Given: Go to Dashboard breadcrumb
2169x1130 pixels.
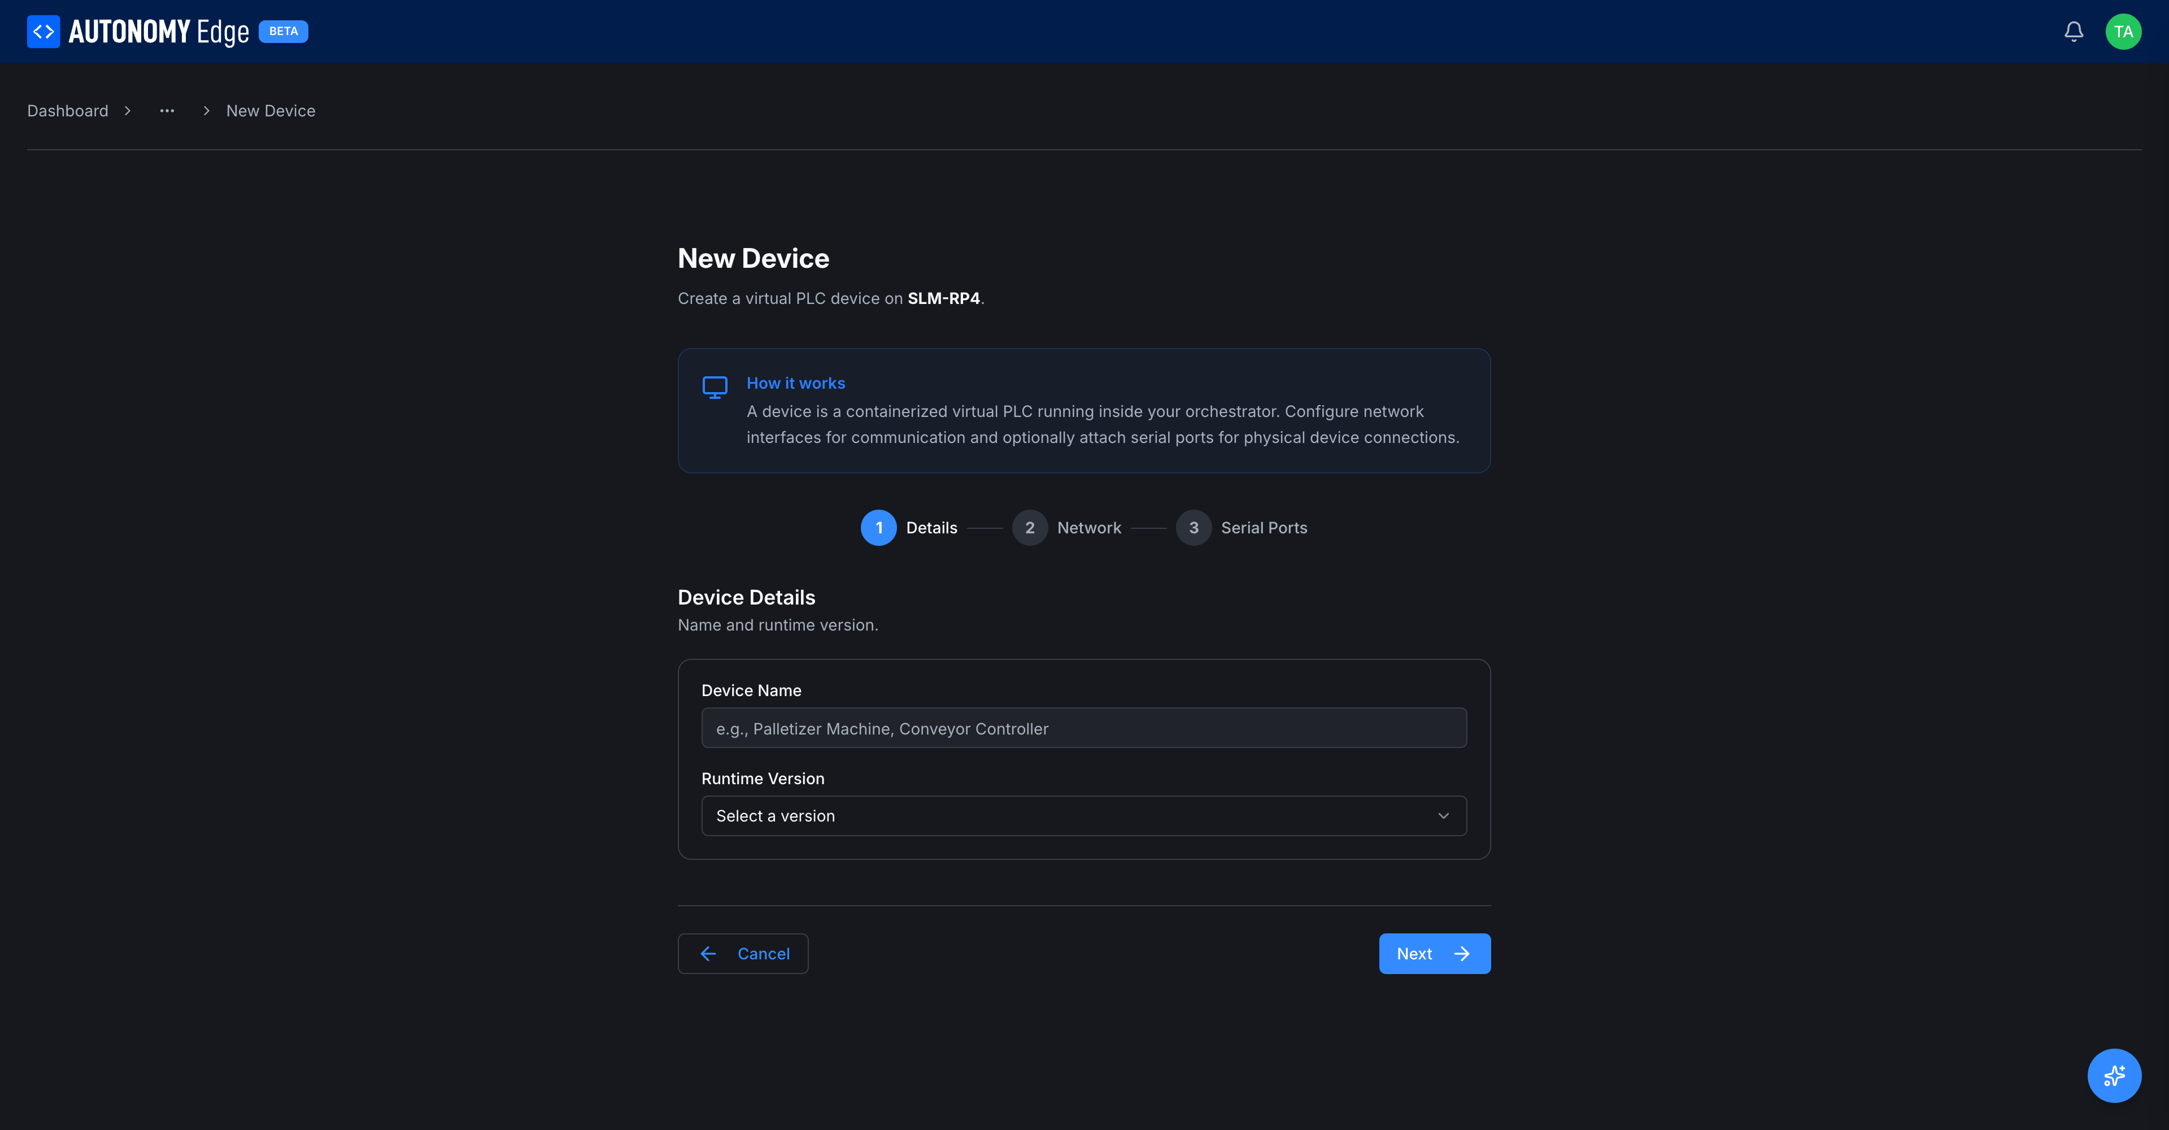Looking at the screenshot, I should (67, 111).
